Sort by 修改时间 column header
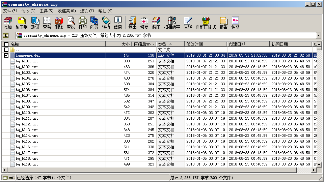The image size is (324, 182). 206,44
